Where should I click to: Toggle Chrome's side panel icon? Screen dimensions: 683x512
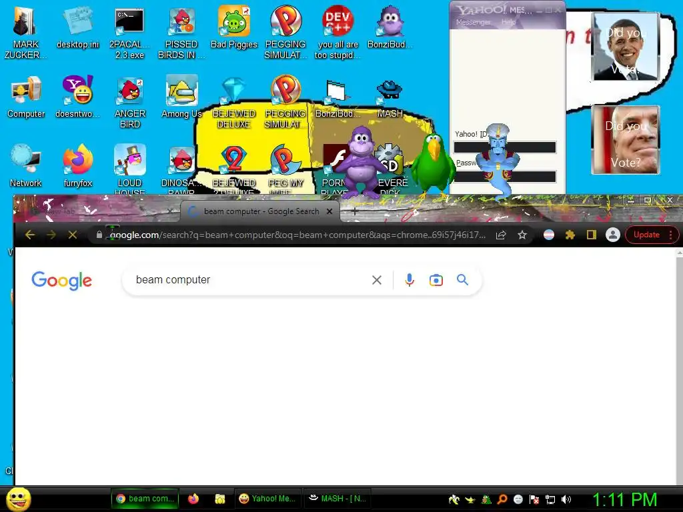[x=591, y=235]
